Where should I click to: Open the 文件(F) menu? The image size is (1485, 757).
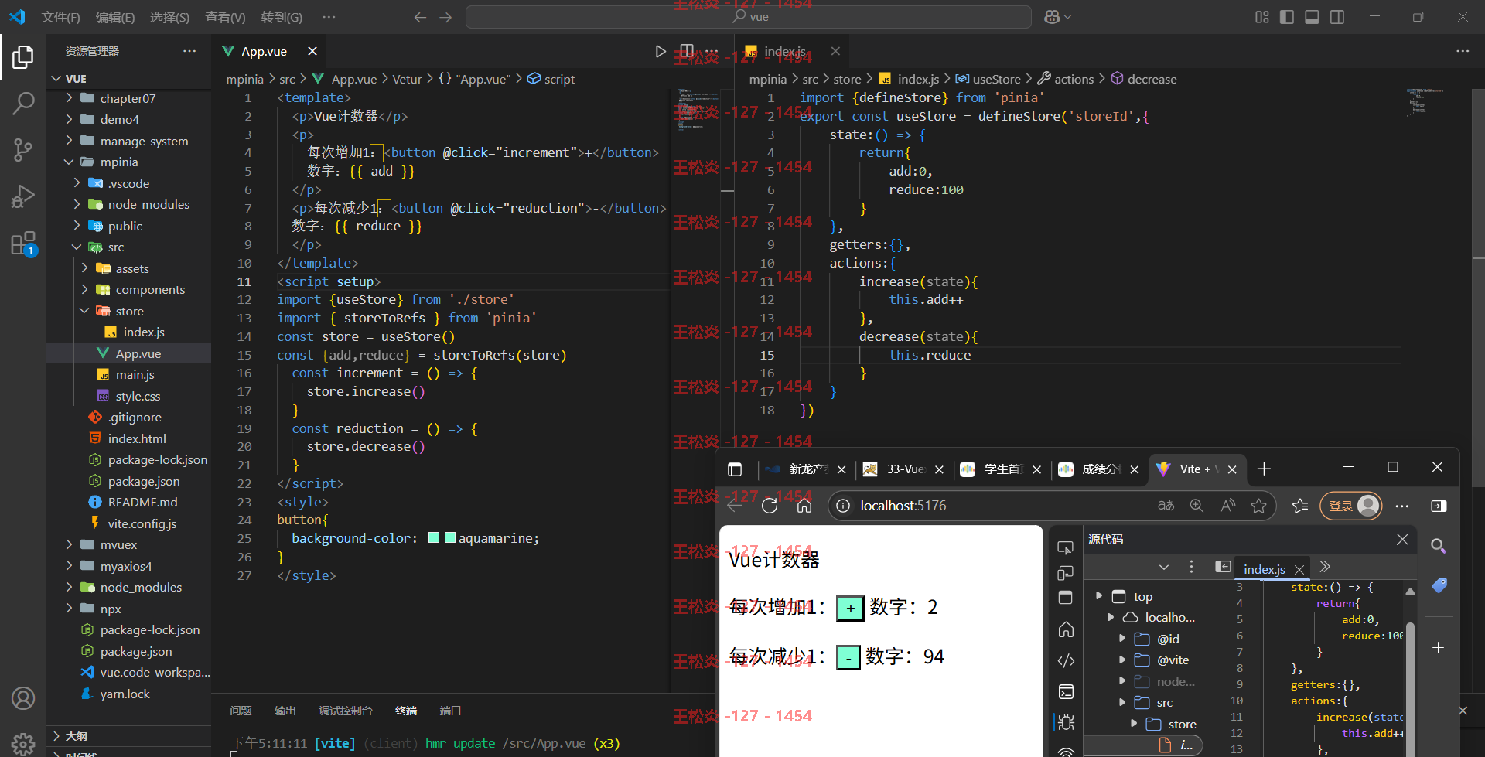click(x=60, y=17)
